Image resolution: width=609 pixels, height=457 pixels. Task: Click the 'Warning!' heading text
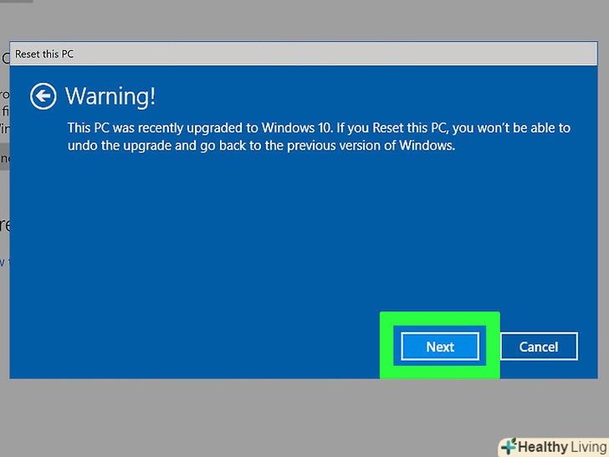click(x=110, y=96)
